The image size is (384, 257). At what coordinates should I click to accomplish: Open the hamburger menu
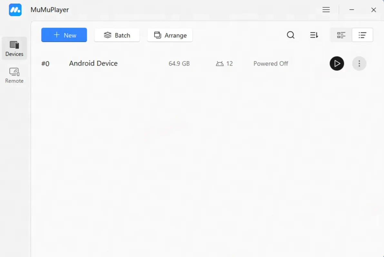coord(326,10)
